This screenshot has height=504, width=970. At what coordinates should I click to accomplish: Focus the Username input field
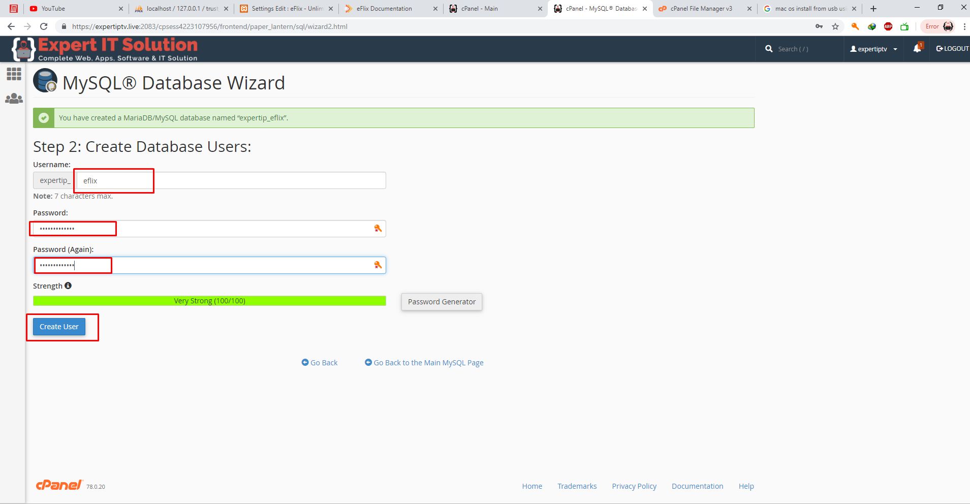click(231, 180)
